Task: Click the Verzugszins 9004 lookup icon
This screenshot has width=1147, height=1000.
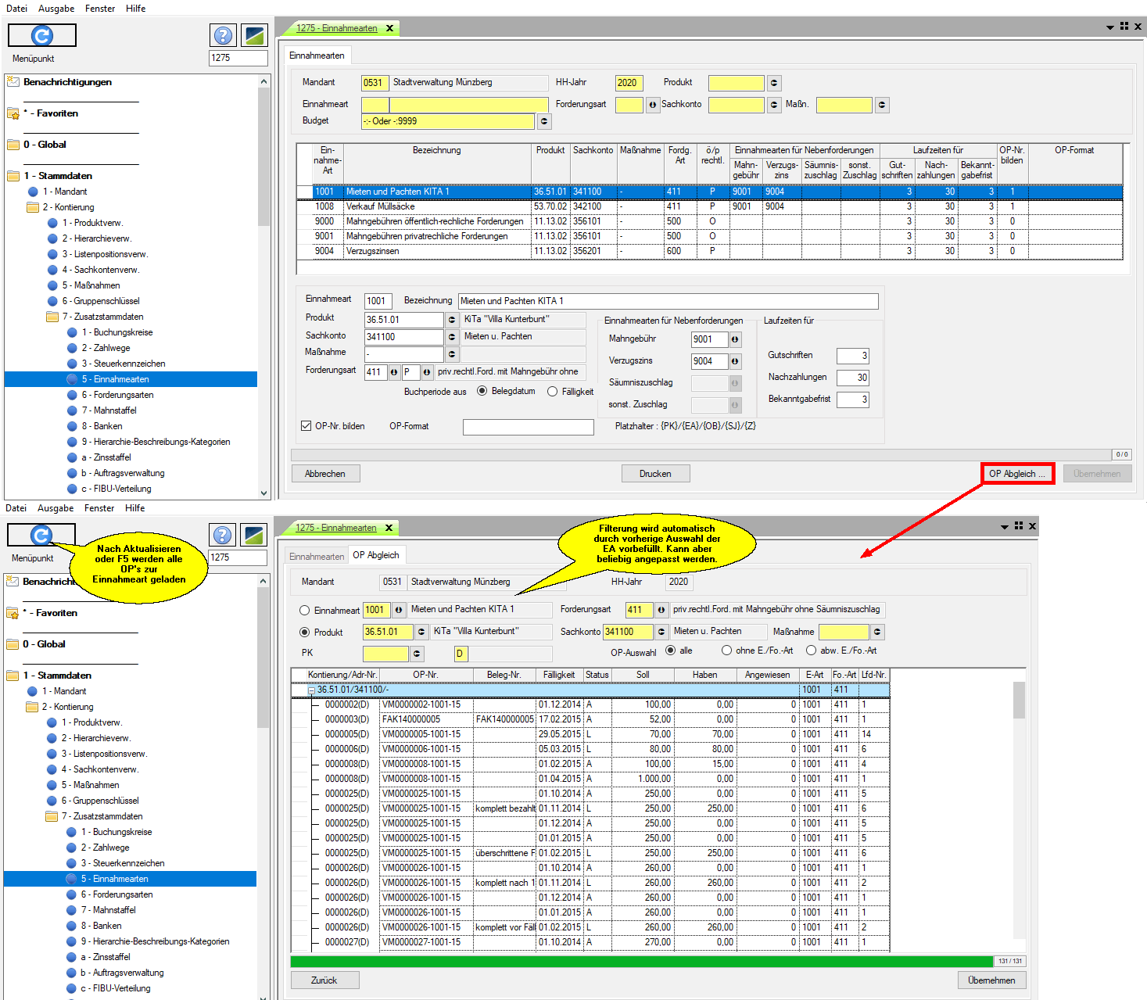Action: coord(735,361)
